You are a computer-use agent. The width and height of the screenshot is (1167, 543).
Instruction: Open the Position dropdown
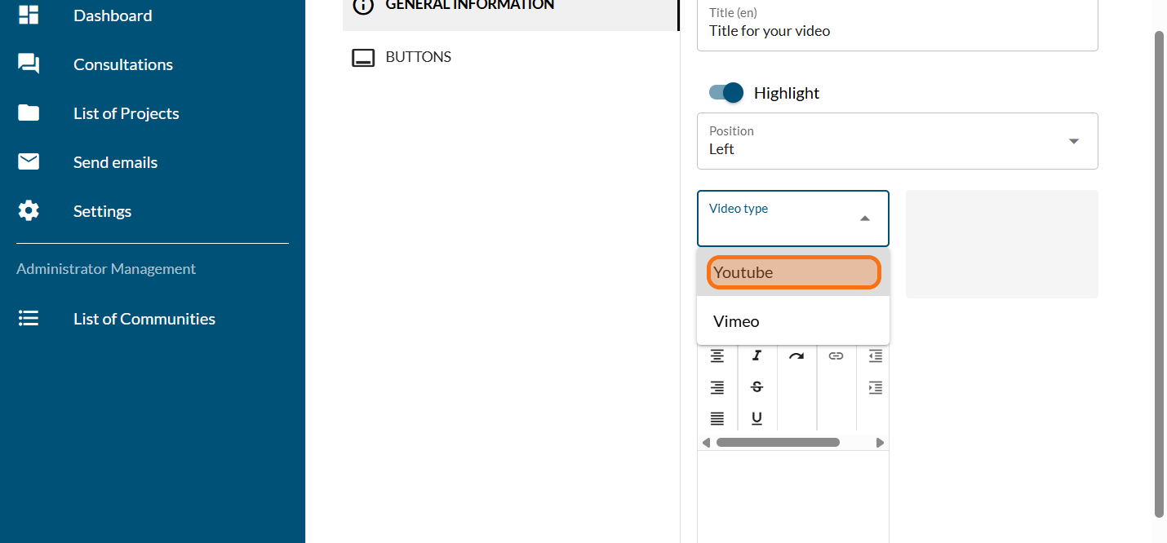(x=897, y=141)
